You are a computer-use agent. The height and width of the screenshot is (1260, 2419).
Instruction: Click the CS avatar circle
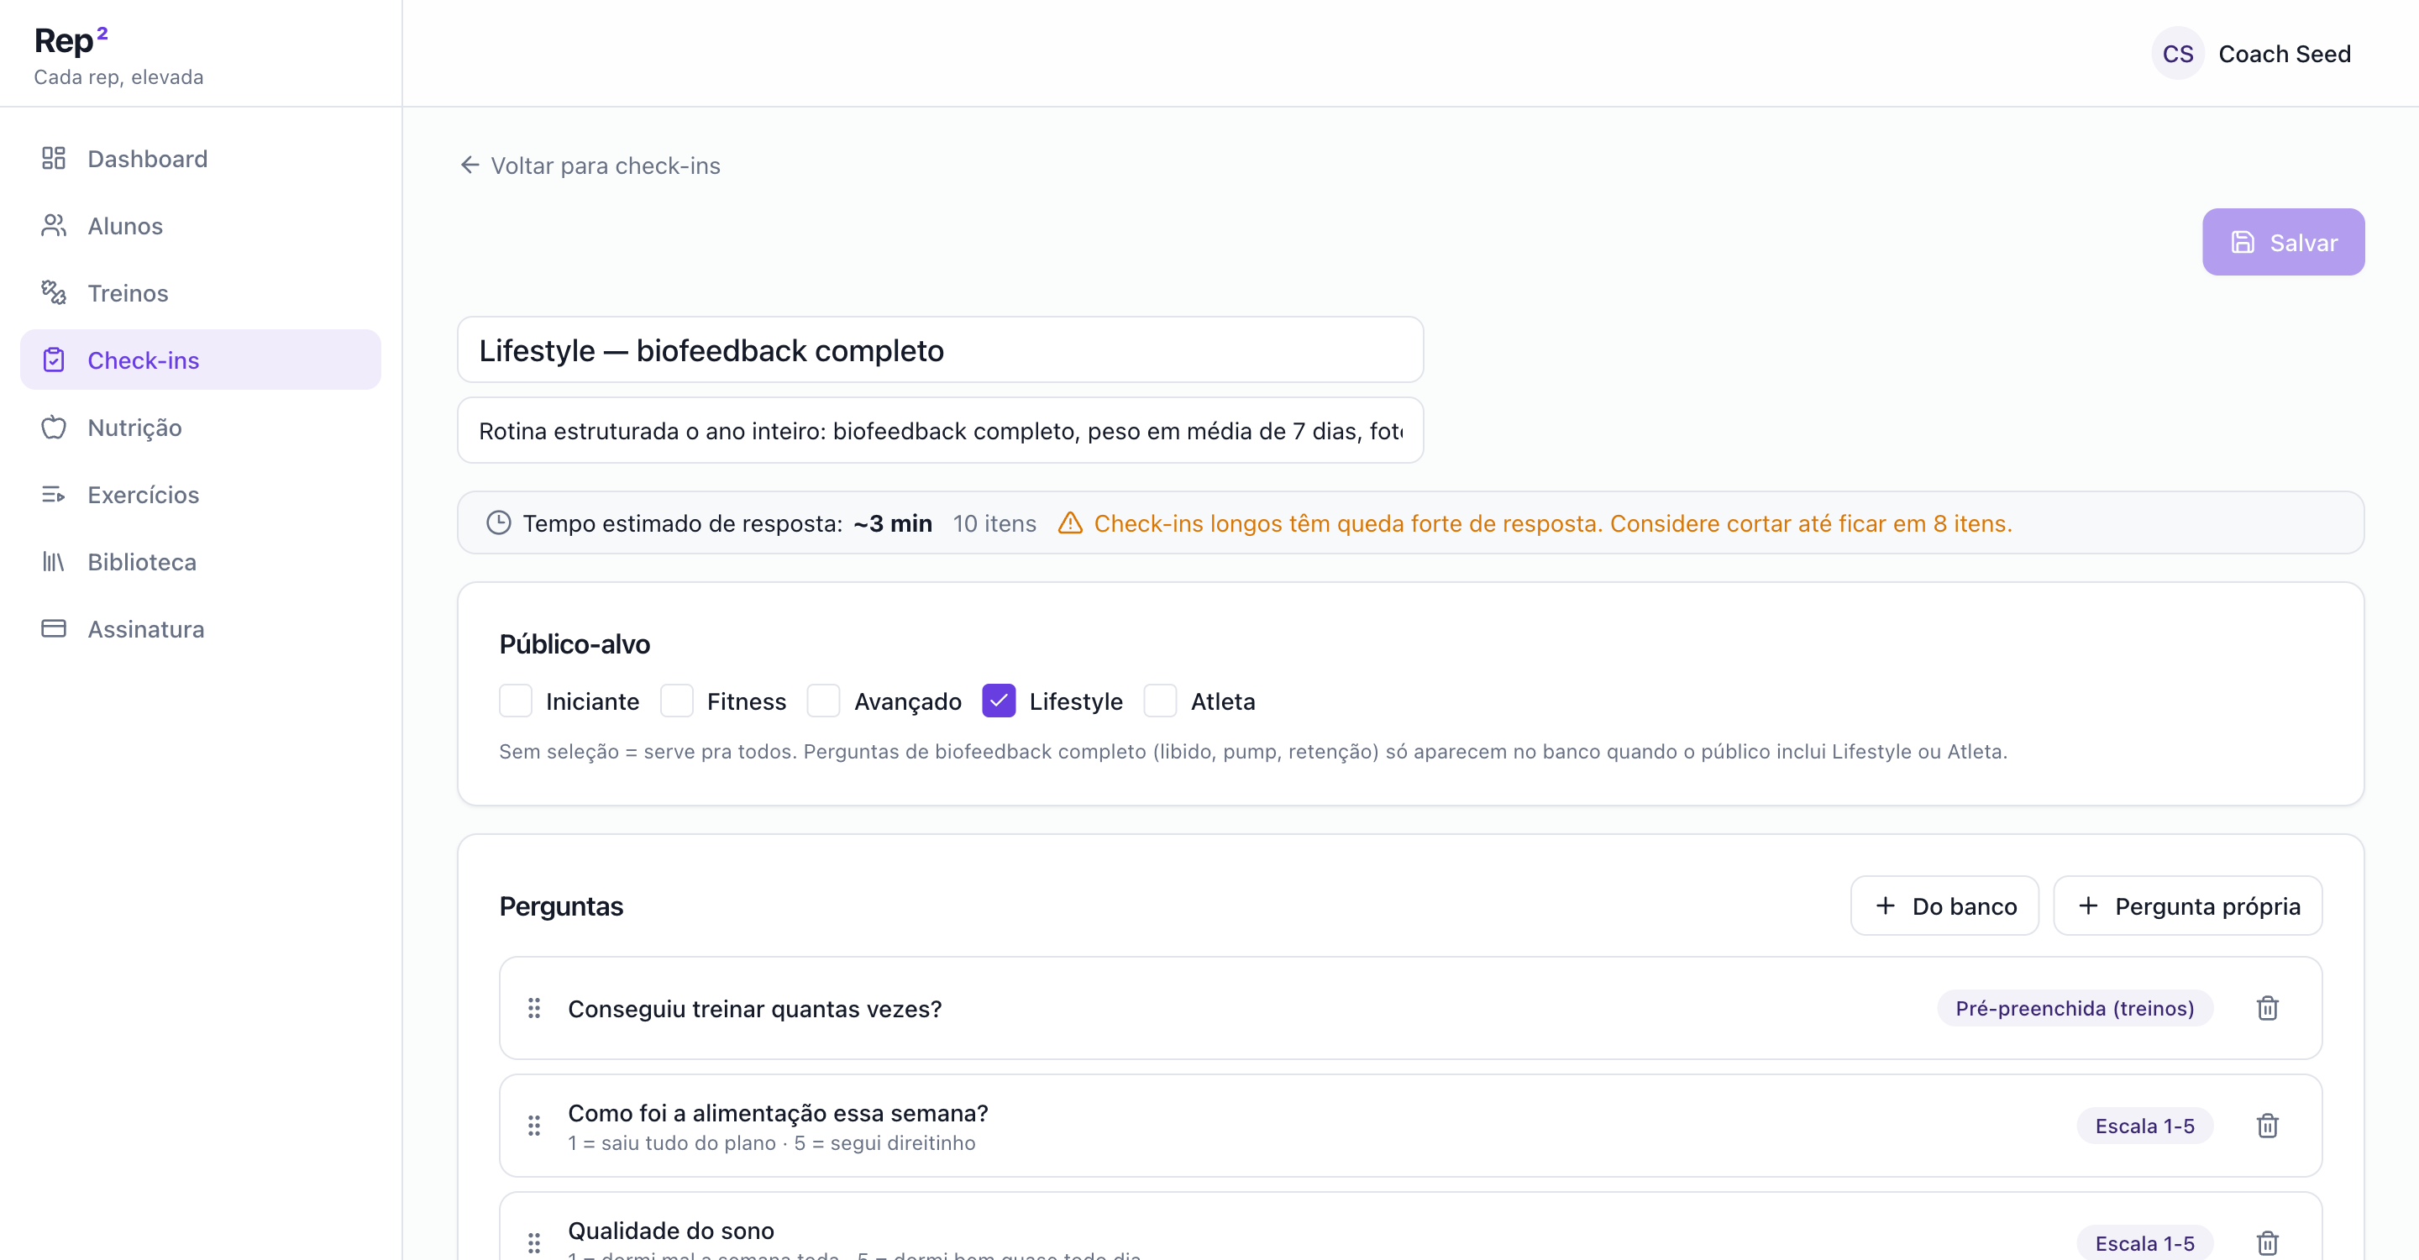[x=2178, y=54]
